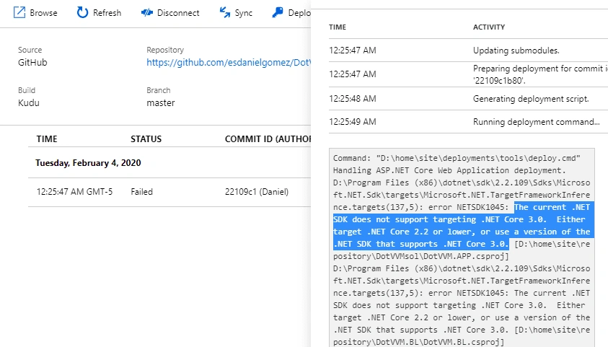Click the 22109c1 (Daniel) commit cell
The image size is (608, 347).
257,191
